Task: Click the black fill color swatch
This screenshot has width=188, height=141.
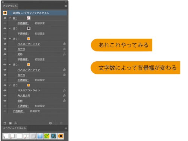Action: tap(29, 29)
